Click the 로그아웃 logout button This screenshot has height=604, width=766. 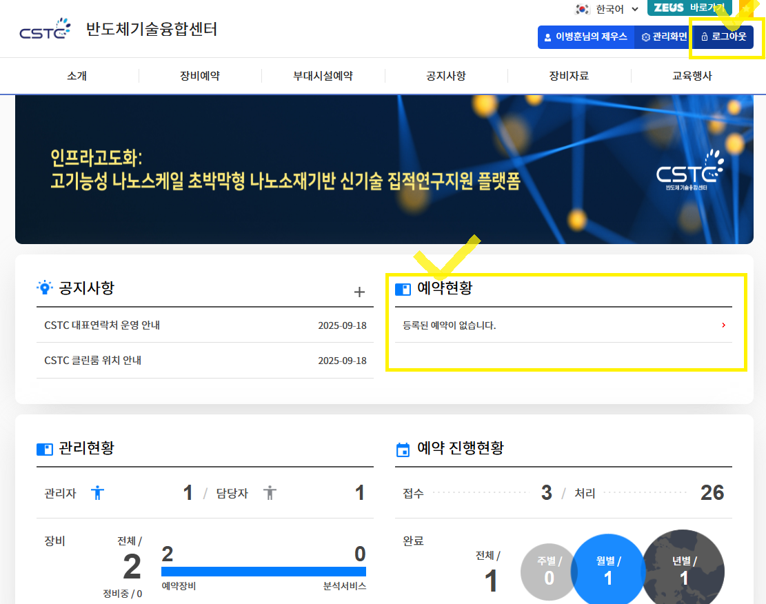click(723, 37)
